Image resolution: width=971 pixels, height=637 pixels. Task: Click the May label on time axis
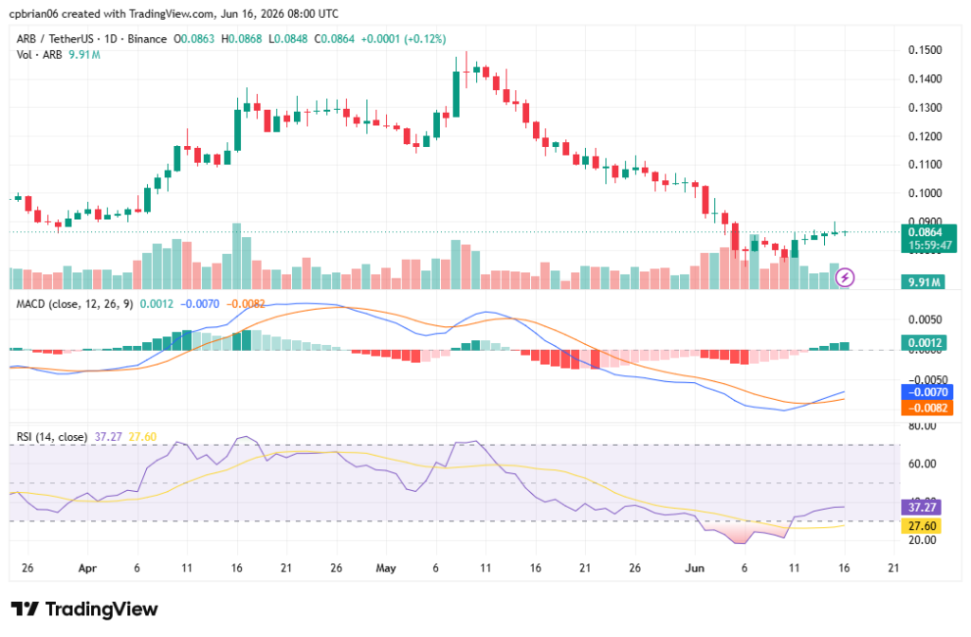click(386, 569)
